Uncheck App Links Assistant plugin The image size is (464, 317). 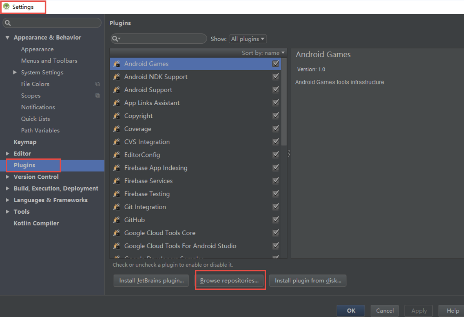(275, 103)
